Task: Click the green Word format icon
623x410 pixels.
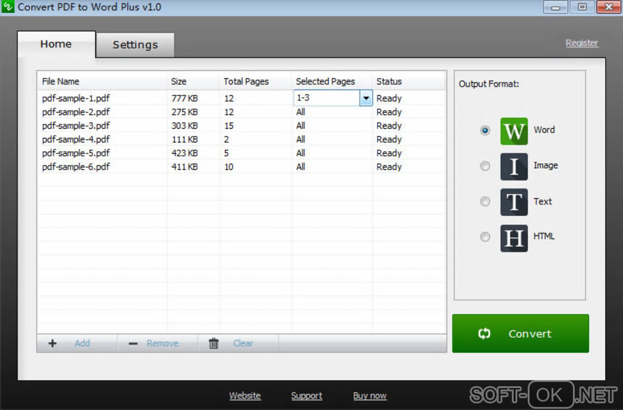Action: (x=514, y=131)
